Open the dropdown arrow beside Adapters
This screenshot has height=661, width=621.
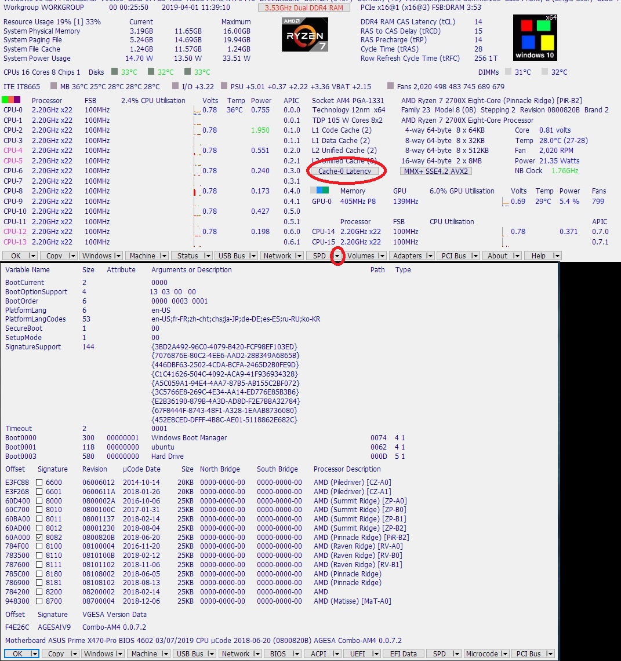[x=430, y=255]
